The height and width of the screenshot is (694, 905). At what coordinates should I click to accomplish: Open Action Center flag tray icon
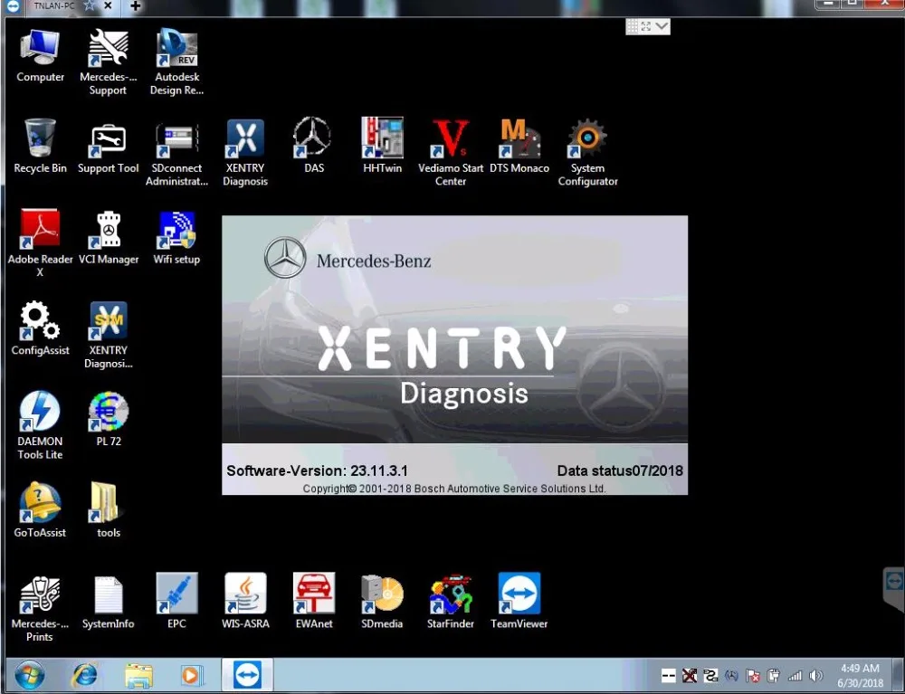(753, 676)
